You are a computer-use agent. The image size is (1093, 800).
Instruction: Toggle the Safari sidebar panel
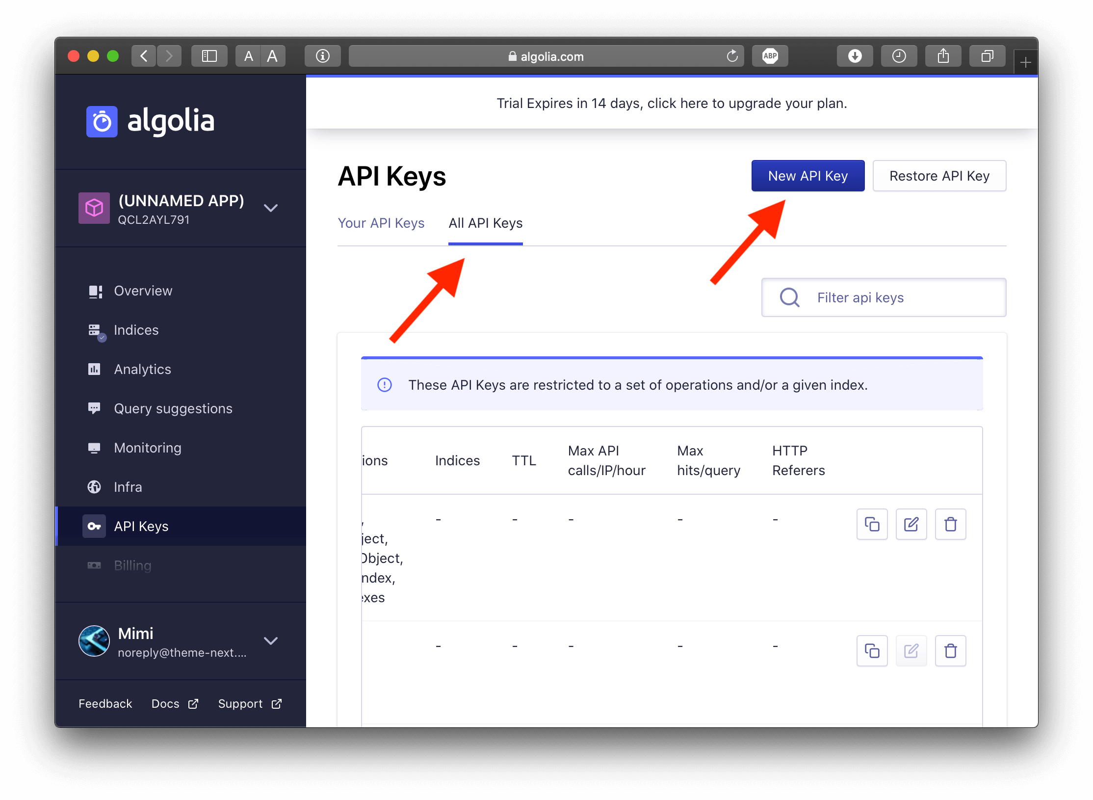pos(209,55)
